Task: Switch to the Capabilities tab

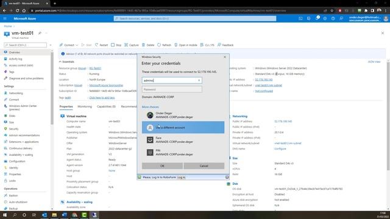Action: click(106, 106)
